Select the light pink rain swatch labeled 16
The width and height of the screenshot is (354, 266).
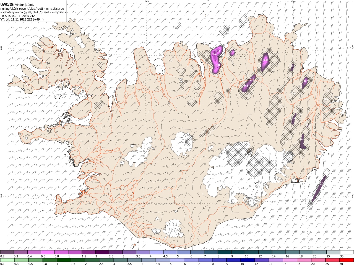point(289,260)
